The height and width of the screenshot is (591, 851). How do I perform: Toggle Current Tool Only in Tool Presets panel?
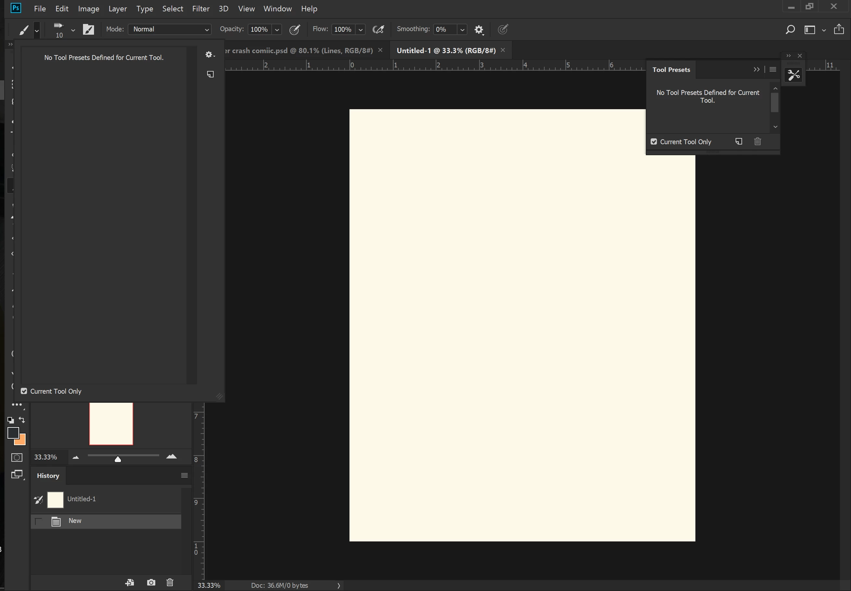[654, 142]
